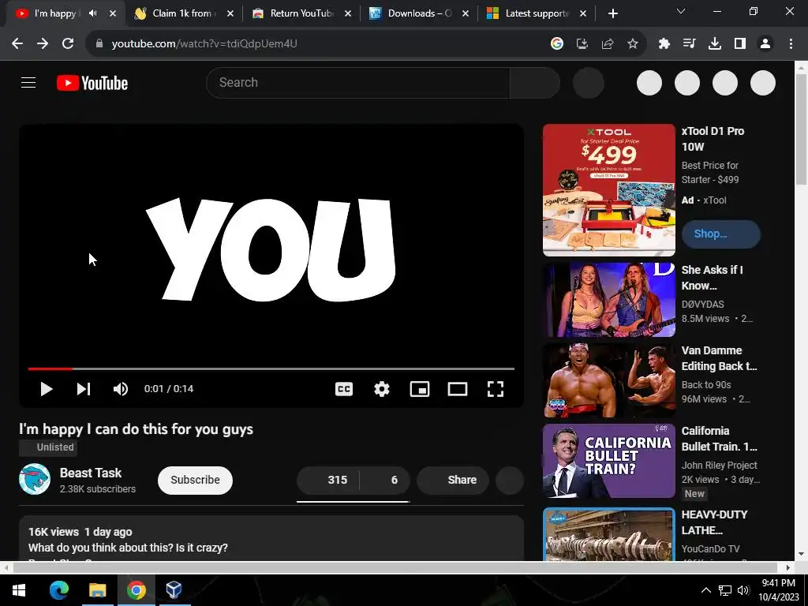Open the California Bullet Train thumbnail
808x606 pixels.
[608, 461]
